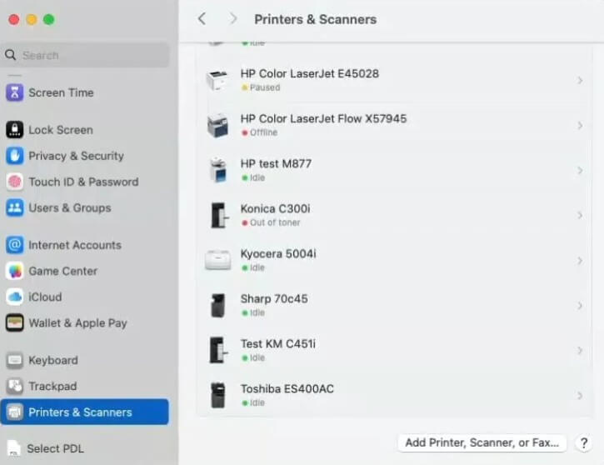Select the Game Center icon
Viewport: 604px width, 465px height.
[x=14, y=271]
